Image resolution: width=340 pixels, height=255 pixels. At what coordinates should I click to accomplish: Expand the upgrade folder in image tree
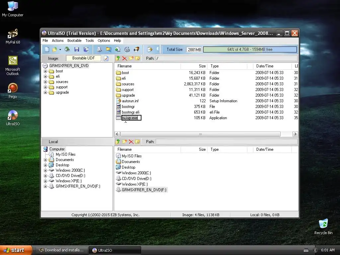[45, 92]
